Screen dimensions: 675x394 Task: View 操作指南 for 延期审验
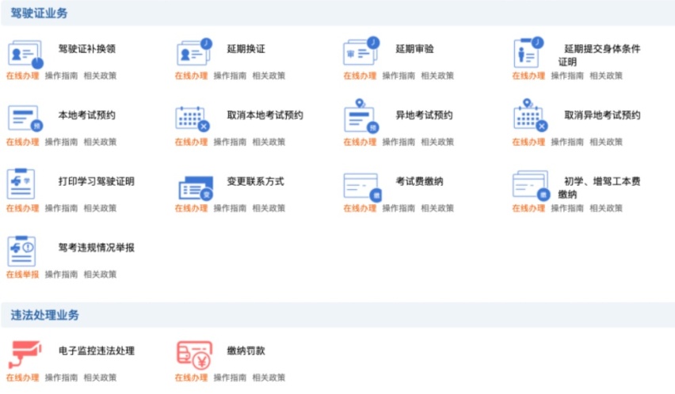point(399,76)
